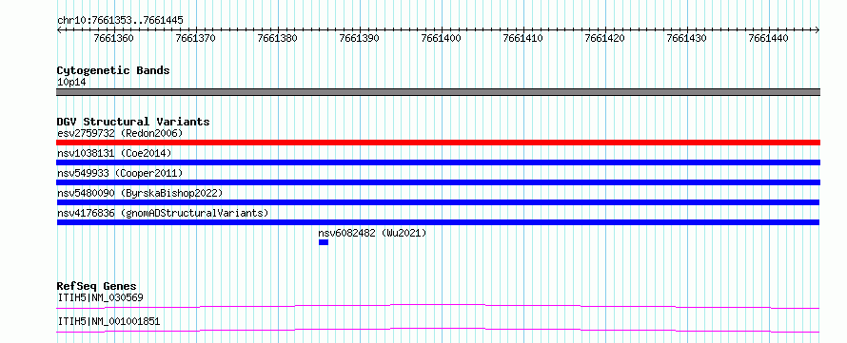Open variant nsv1038131 (Coe2014) label
This screenshot has height=343, width=847.
tap(114, 153)
